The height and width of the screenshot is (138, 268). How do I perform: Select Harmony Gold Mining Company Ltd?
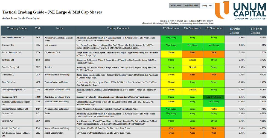[16, 103]
